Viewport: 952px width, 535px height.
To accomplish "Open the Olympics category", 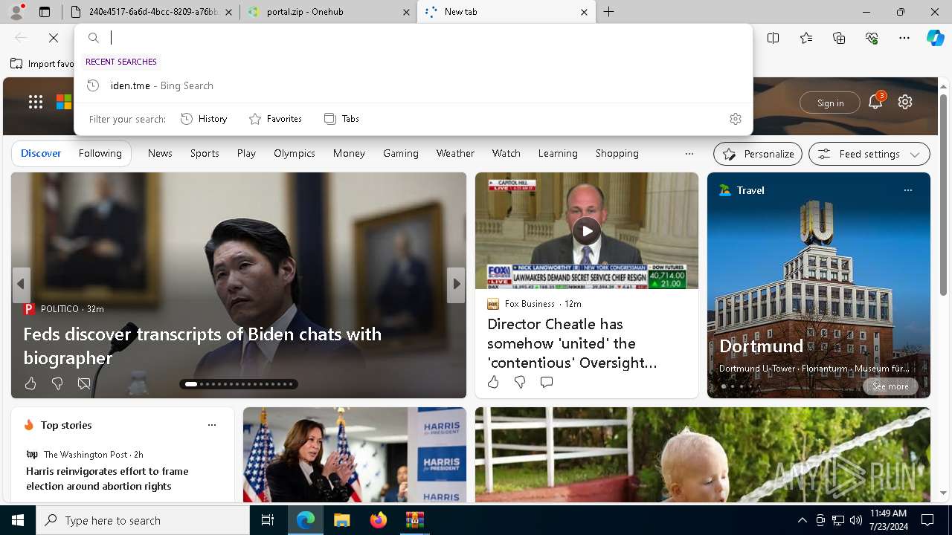I will pyautogui.click(x=295, y=153).
